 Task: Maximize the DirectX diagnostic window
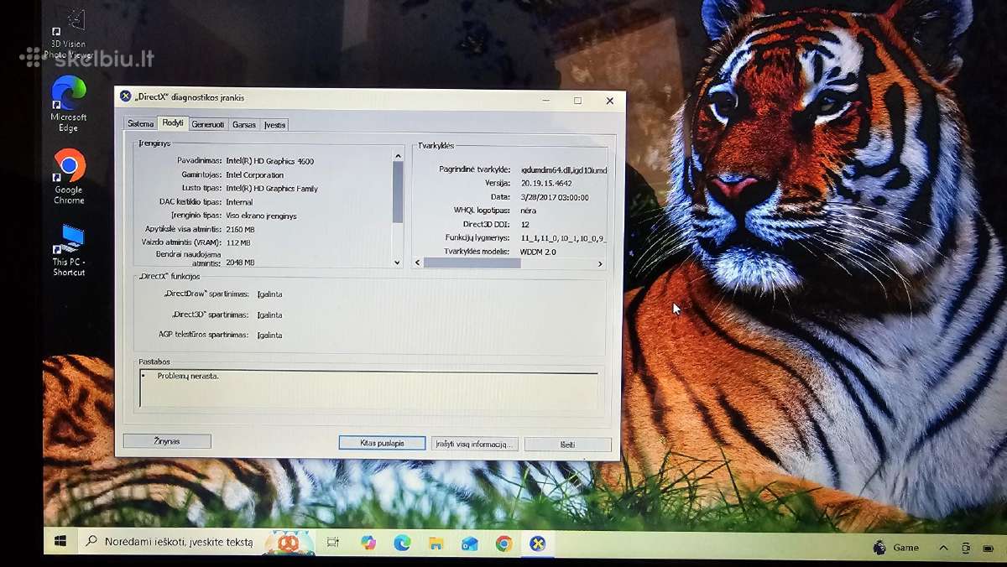pyautogui.click(x=577, y=101)
